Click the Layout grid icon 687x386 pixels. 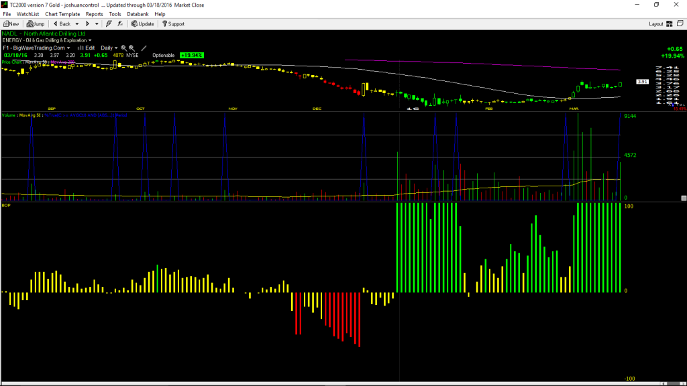pos(669,24)
